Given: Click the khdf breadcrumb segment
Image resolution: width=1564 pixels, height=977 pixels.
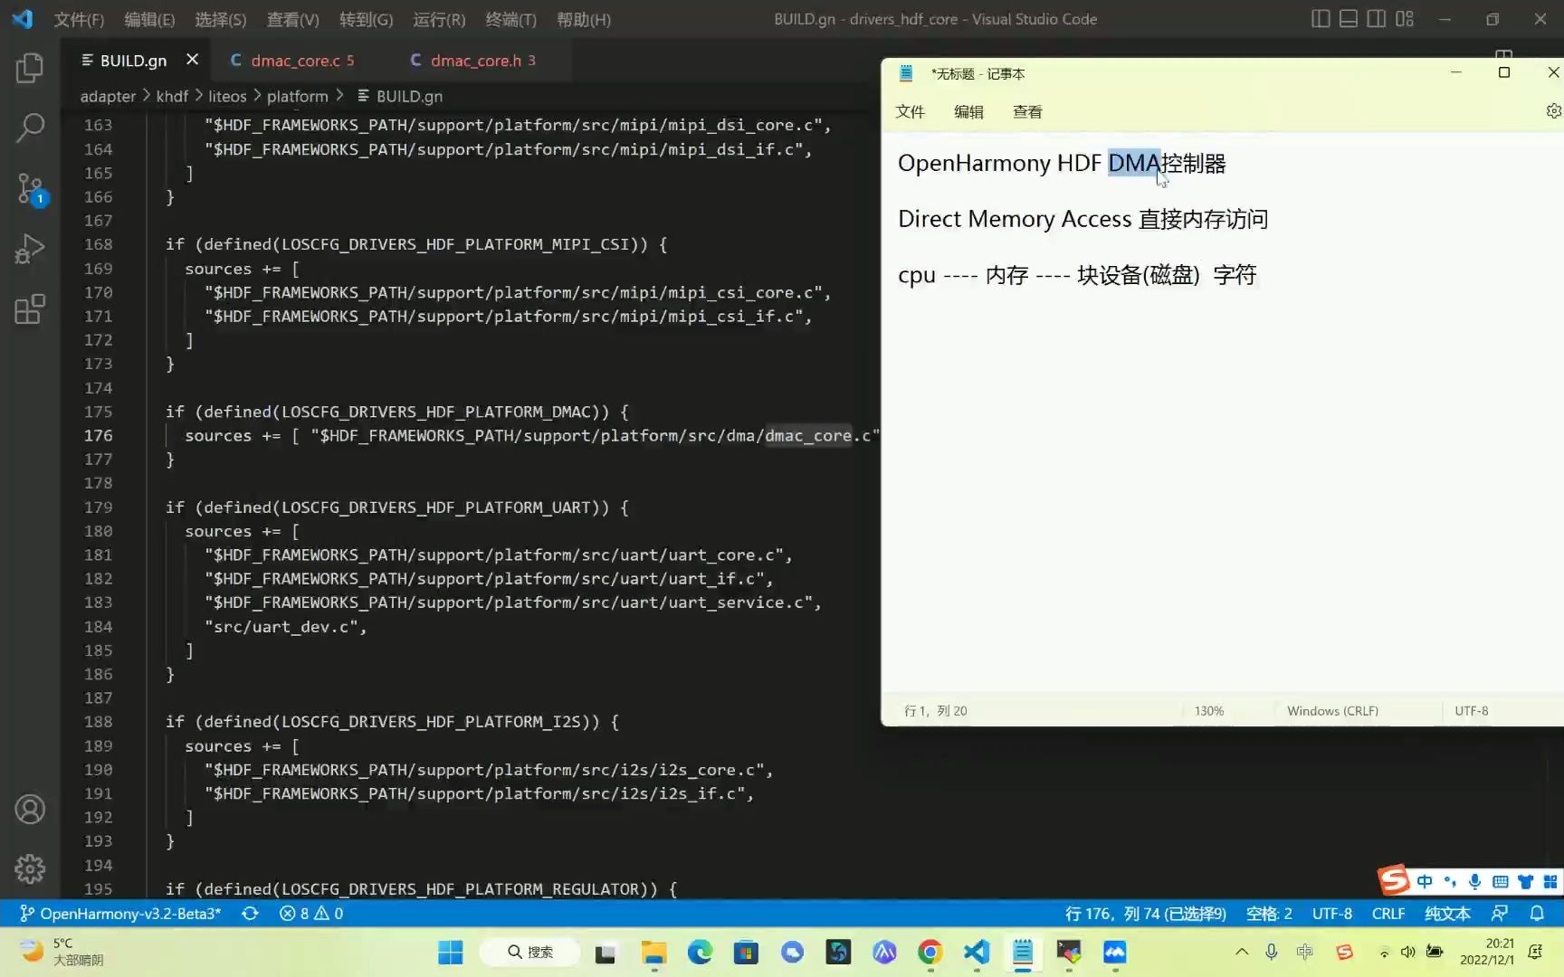Looking at the screenshot, I should point(172,96).
